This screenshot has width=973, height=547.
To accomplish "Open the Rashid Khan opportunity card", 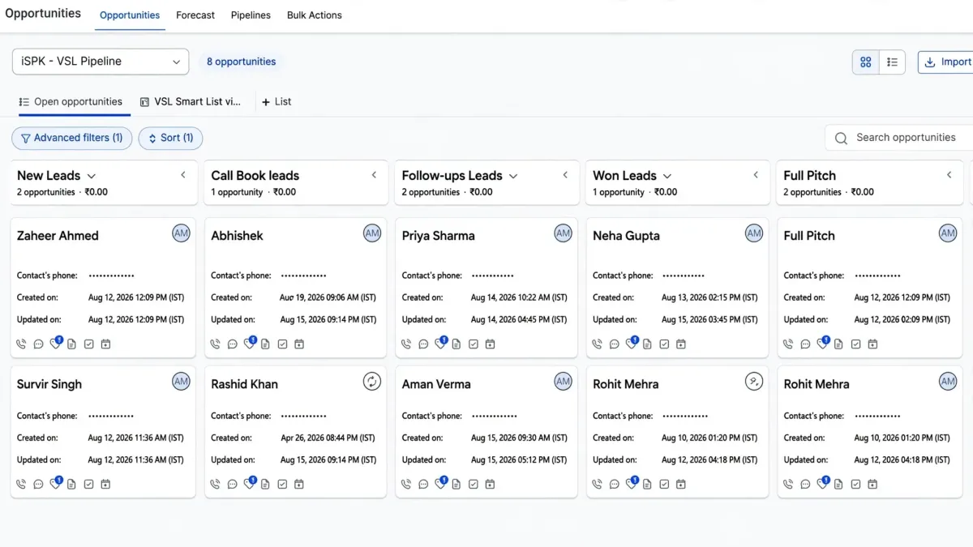I will pos(295,431).
